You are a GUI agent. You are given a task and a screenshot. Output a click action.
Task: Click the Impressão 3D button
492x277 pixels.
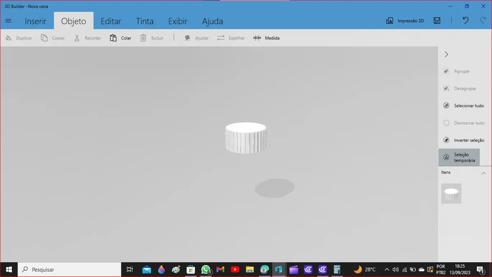point(405,21)
